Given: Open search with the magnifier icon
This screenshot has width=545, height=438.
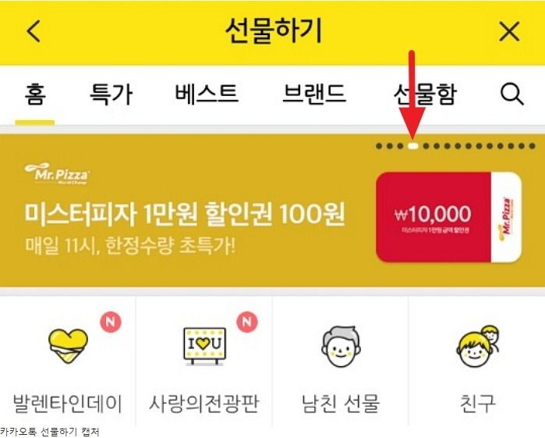Looking at the screenshot, I should 512,94.
